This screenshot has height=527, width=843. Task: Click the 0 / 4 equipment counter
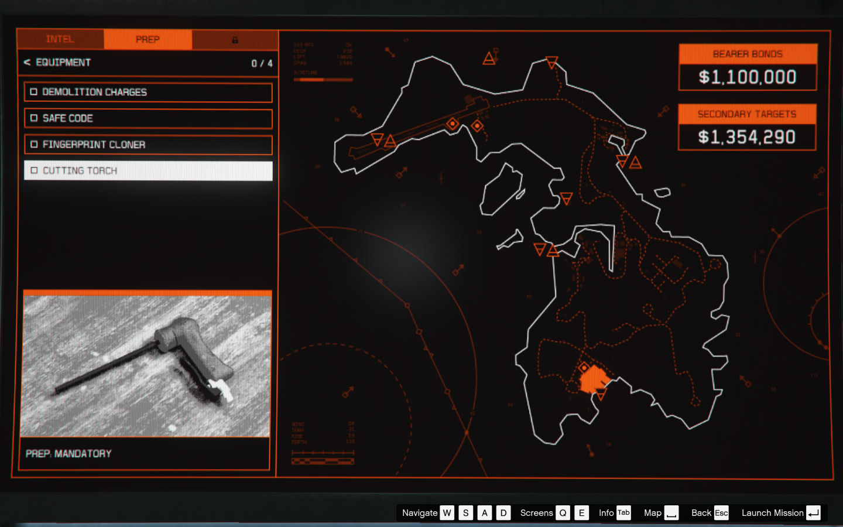pyautogui.click(x=262, y=63)
